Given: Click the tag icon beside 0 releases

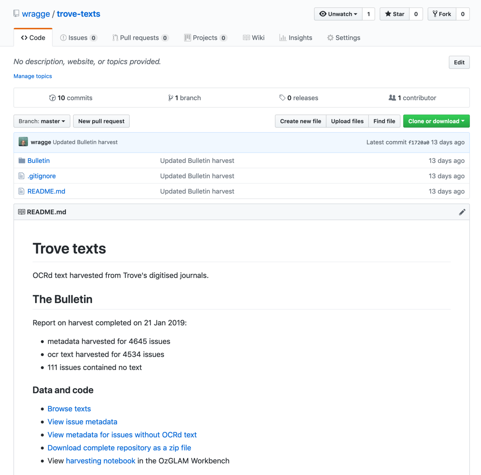Looking at the screenshot, I should [282, 97].
